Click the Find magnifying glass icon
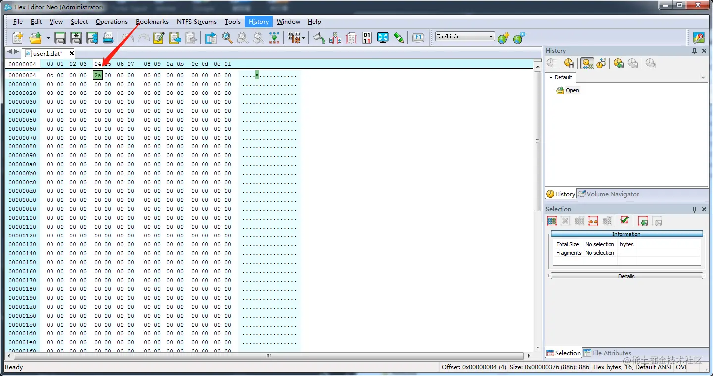The width and height of the screenshot is (713, 376). pyautogui.click(x=227, y=38)
